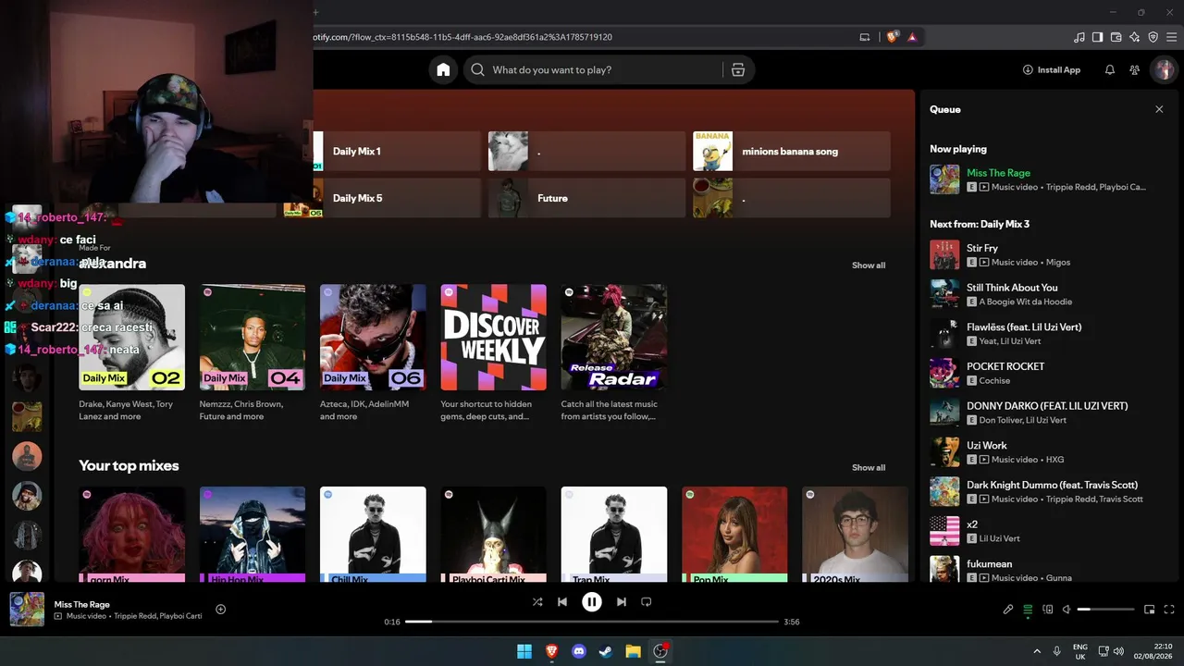Screen dimensions: 1184x666
Task: Open the 2020s Mix card
Action: point(855,535)
